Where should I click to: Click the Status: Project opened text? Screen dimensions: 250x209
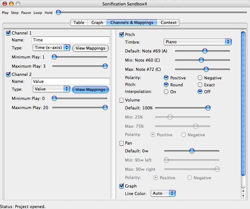coord(23,206)
